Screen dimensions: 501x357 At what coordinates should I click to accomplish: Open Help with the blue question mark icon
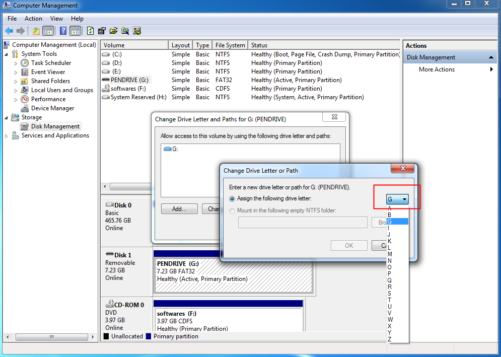click(63, 31)
